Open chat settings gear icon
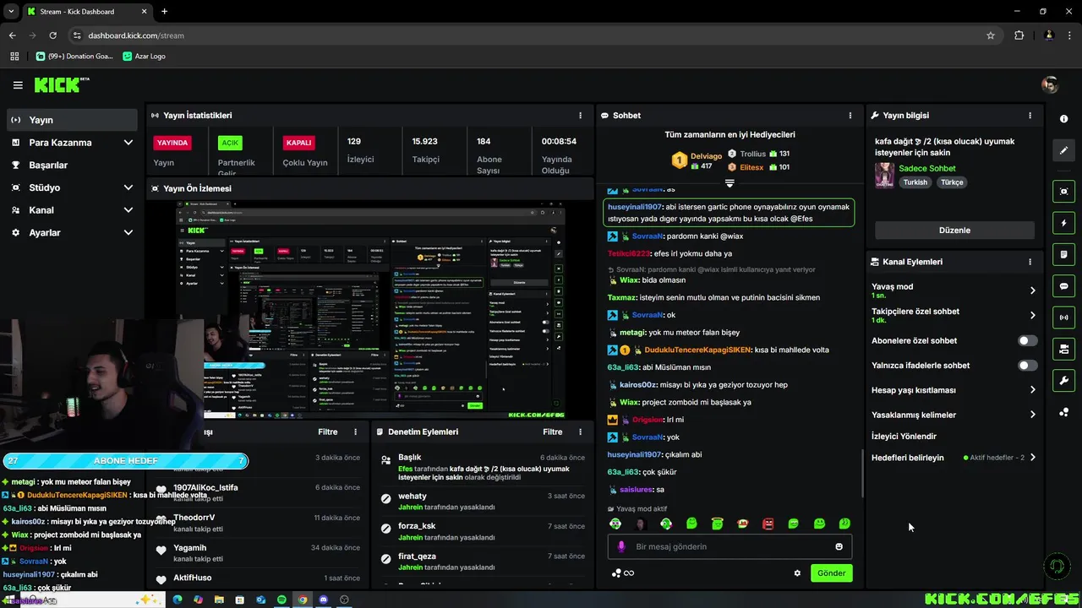 pos(797,573)
